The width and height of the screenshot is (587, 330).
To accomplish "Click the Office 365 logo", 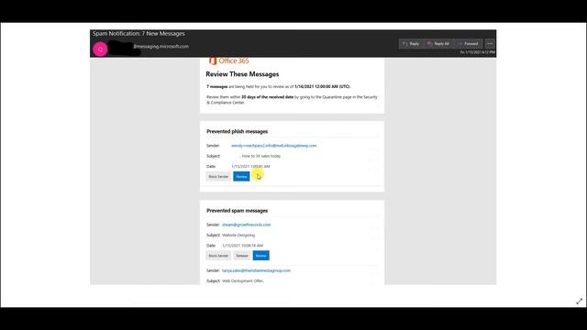I will pyautogui.click(x=228, y=60).
